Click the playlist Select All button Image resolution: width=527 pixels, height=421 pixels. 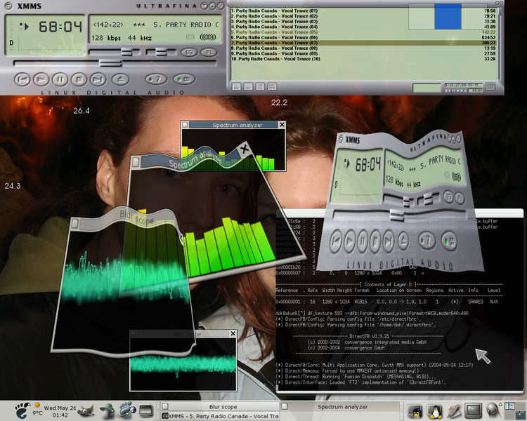260,86
